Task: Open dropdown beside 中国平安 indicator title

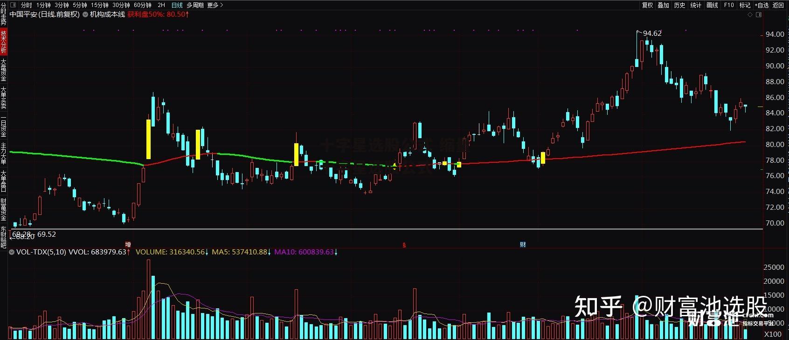Action: 85,14
